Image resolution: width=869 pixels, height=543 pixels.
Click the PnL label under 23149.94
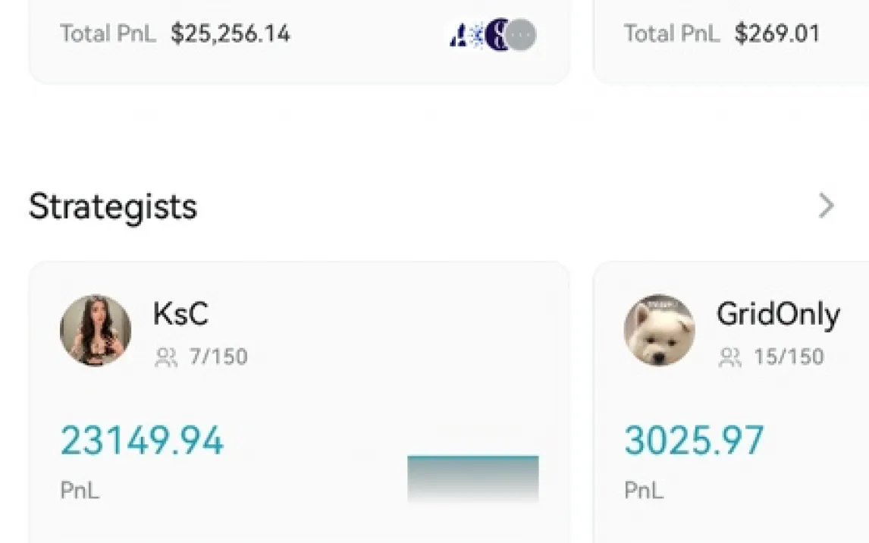(80, 490)
